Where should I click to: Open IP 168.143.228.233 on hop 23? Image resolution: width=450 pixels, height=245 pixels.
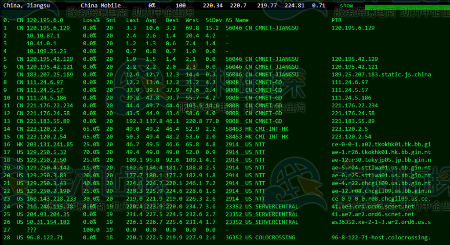tap(51, 198)
